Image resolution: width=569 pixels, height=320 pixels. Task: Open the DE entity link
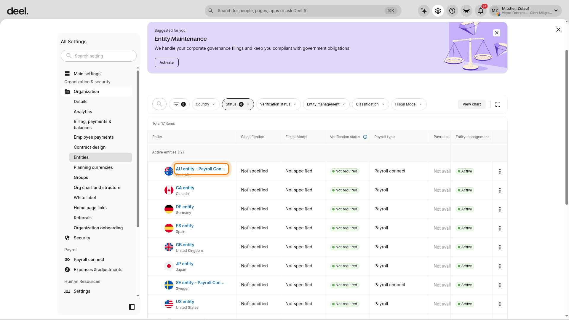click(x=185, y=207)
